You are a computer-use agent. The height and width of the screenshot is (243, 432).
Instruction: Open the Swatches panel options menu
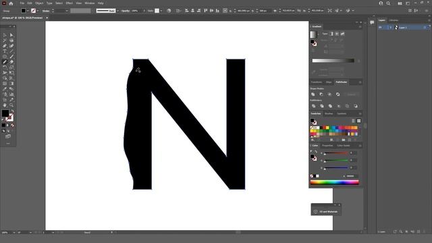360,114
